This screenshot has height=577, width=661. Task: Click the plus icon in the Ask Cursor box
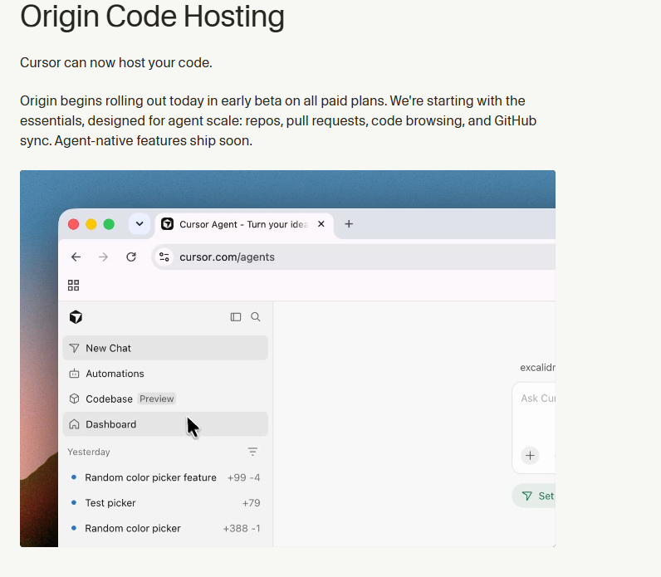tap(530, 456)
